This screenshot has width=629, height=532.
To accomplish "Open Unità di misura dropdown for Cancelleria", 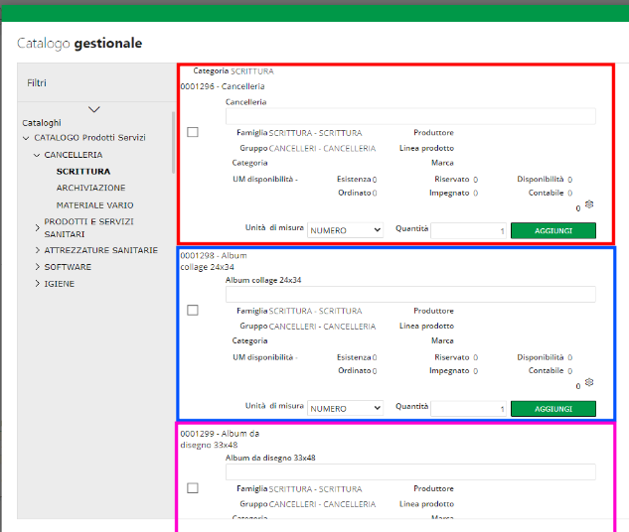I will pos(345,230).
